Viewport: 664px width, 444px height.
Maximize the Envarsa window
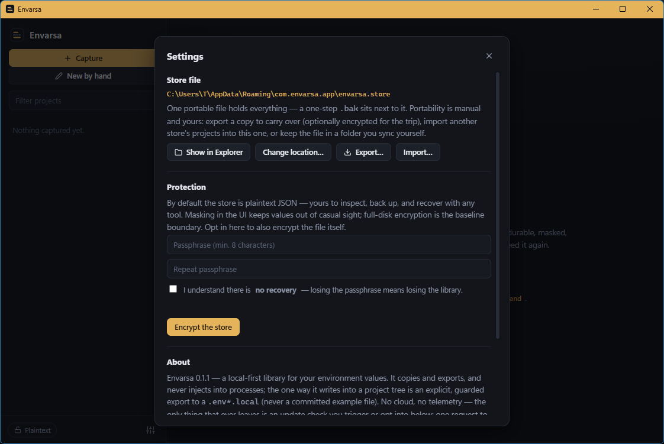623,9
